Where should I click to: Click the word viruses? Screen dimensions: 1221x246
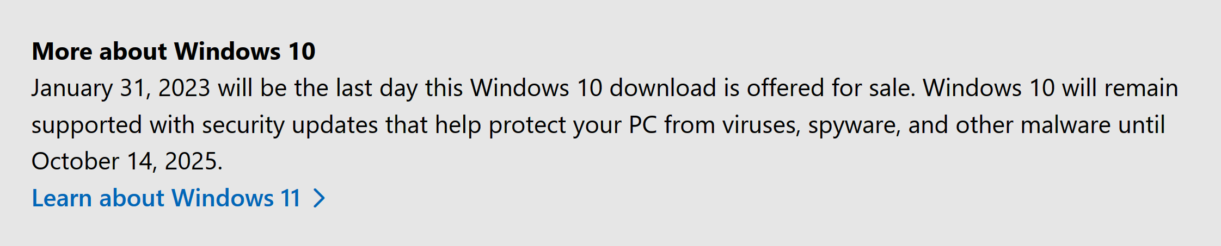761,125
